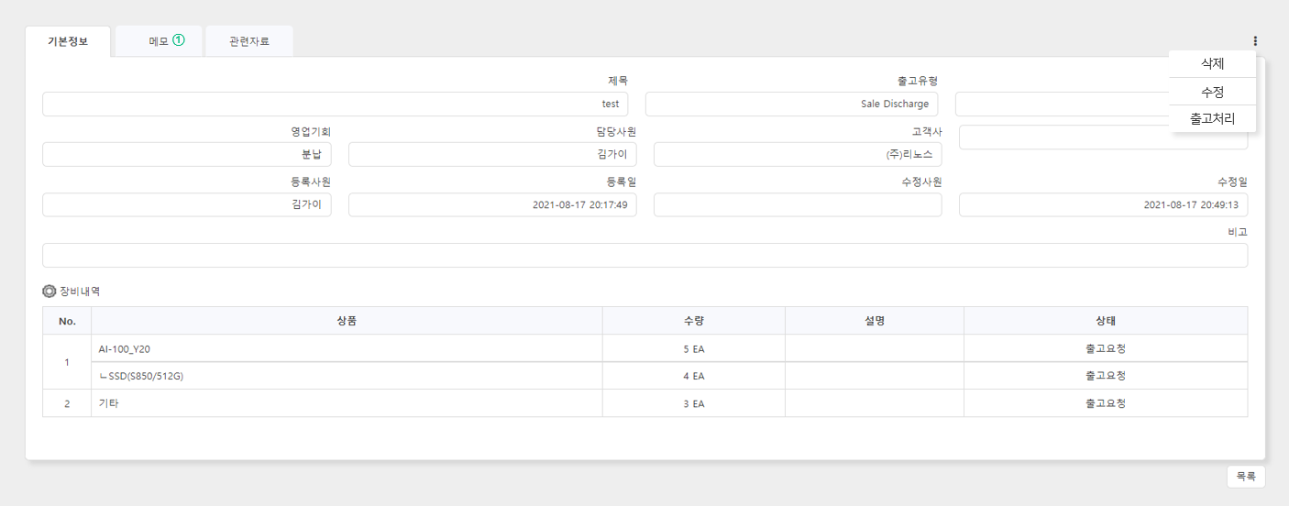Click the memo count badge icon
Image resolution: width=1289 pixels, height=506 pixels.
pos(179,40)
